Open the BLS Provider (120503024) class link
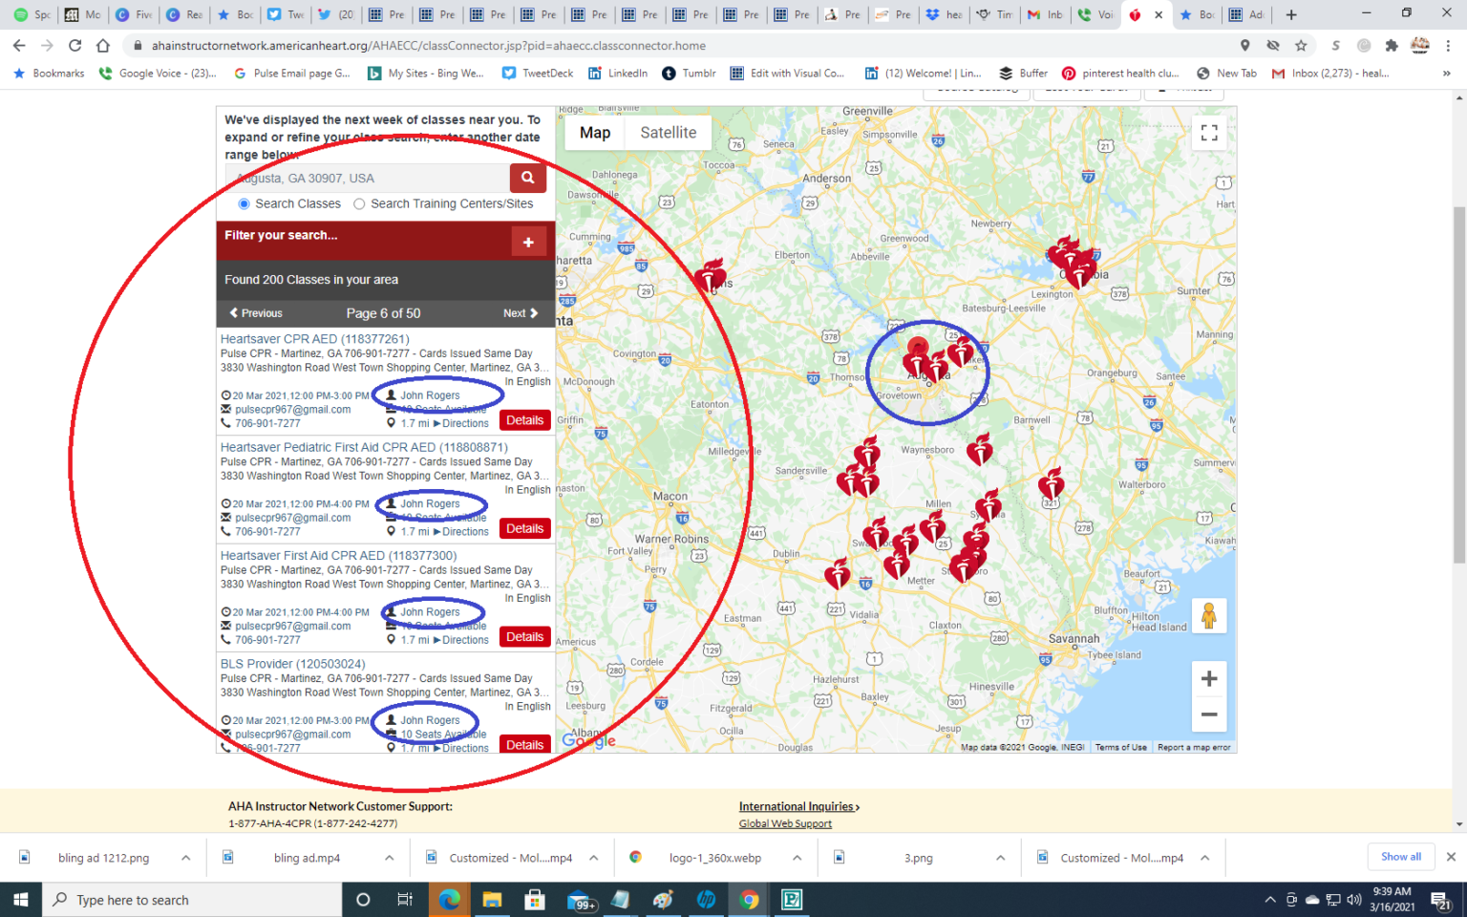This screenshot has height=917, width=1467. point(293,664)
